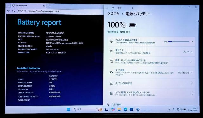This screenshot has height=118, width=203.
Task: Click the arrow on energy recommendations row
Action: tap(192, 42)
